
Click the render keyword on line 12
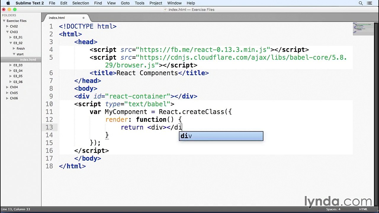tap(117, 120)
